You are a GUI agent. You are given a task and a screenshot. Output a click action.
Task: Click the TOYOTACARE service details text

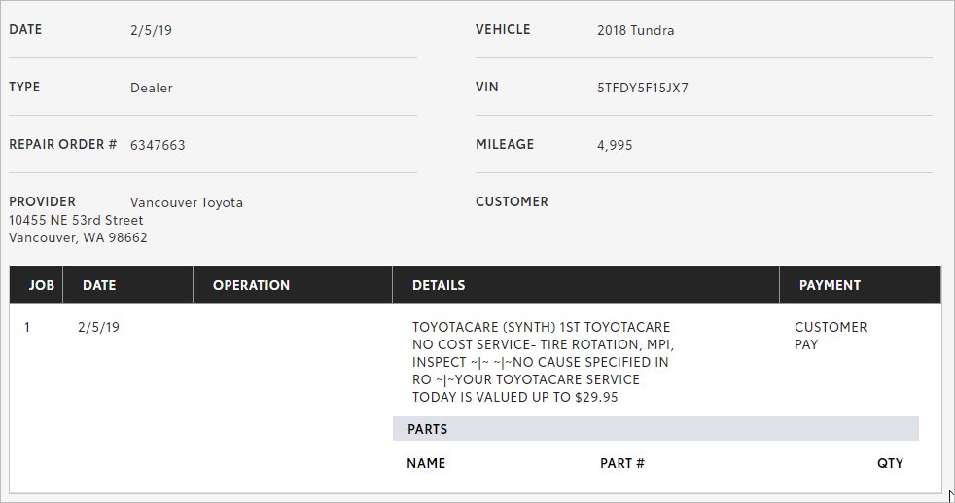point(542,362)
